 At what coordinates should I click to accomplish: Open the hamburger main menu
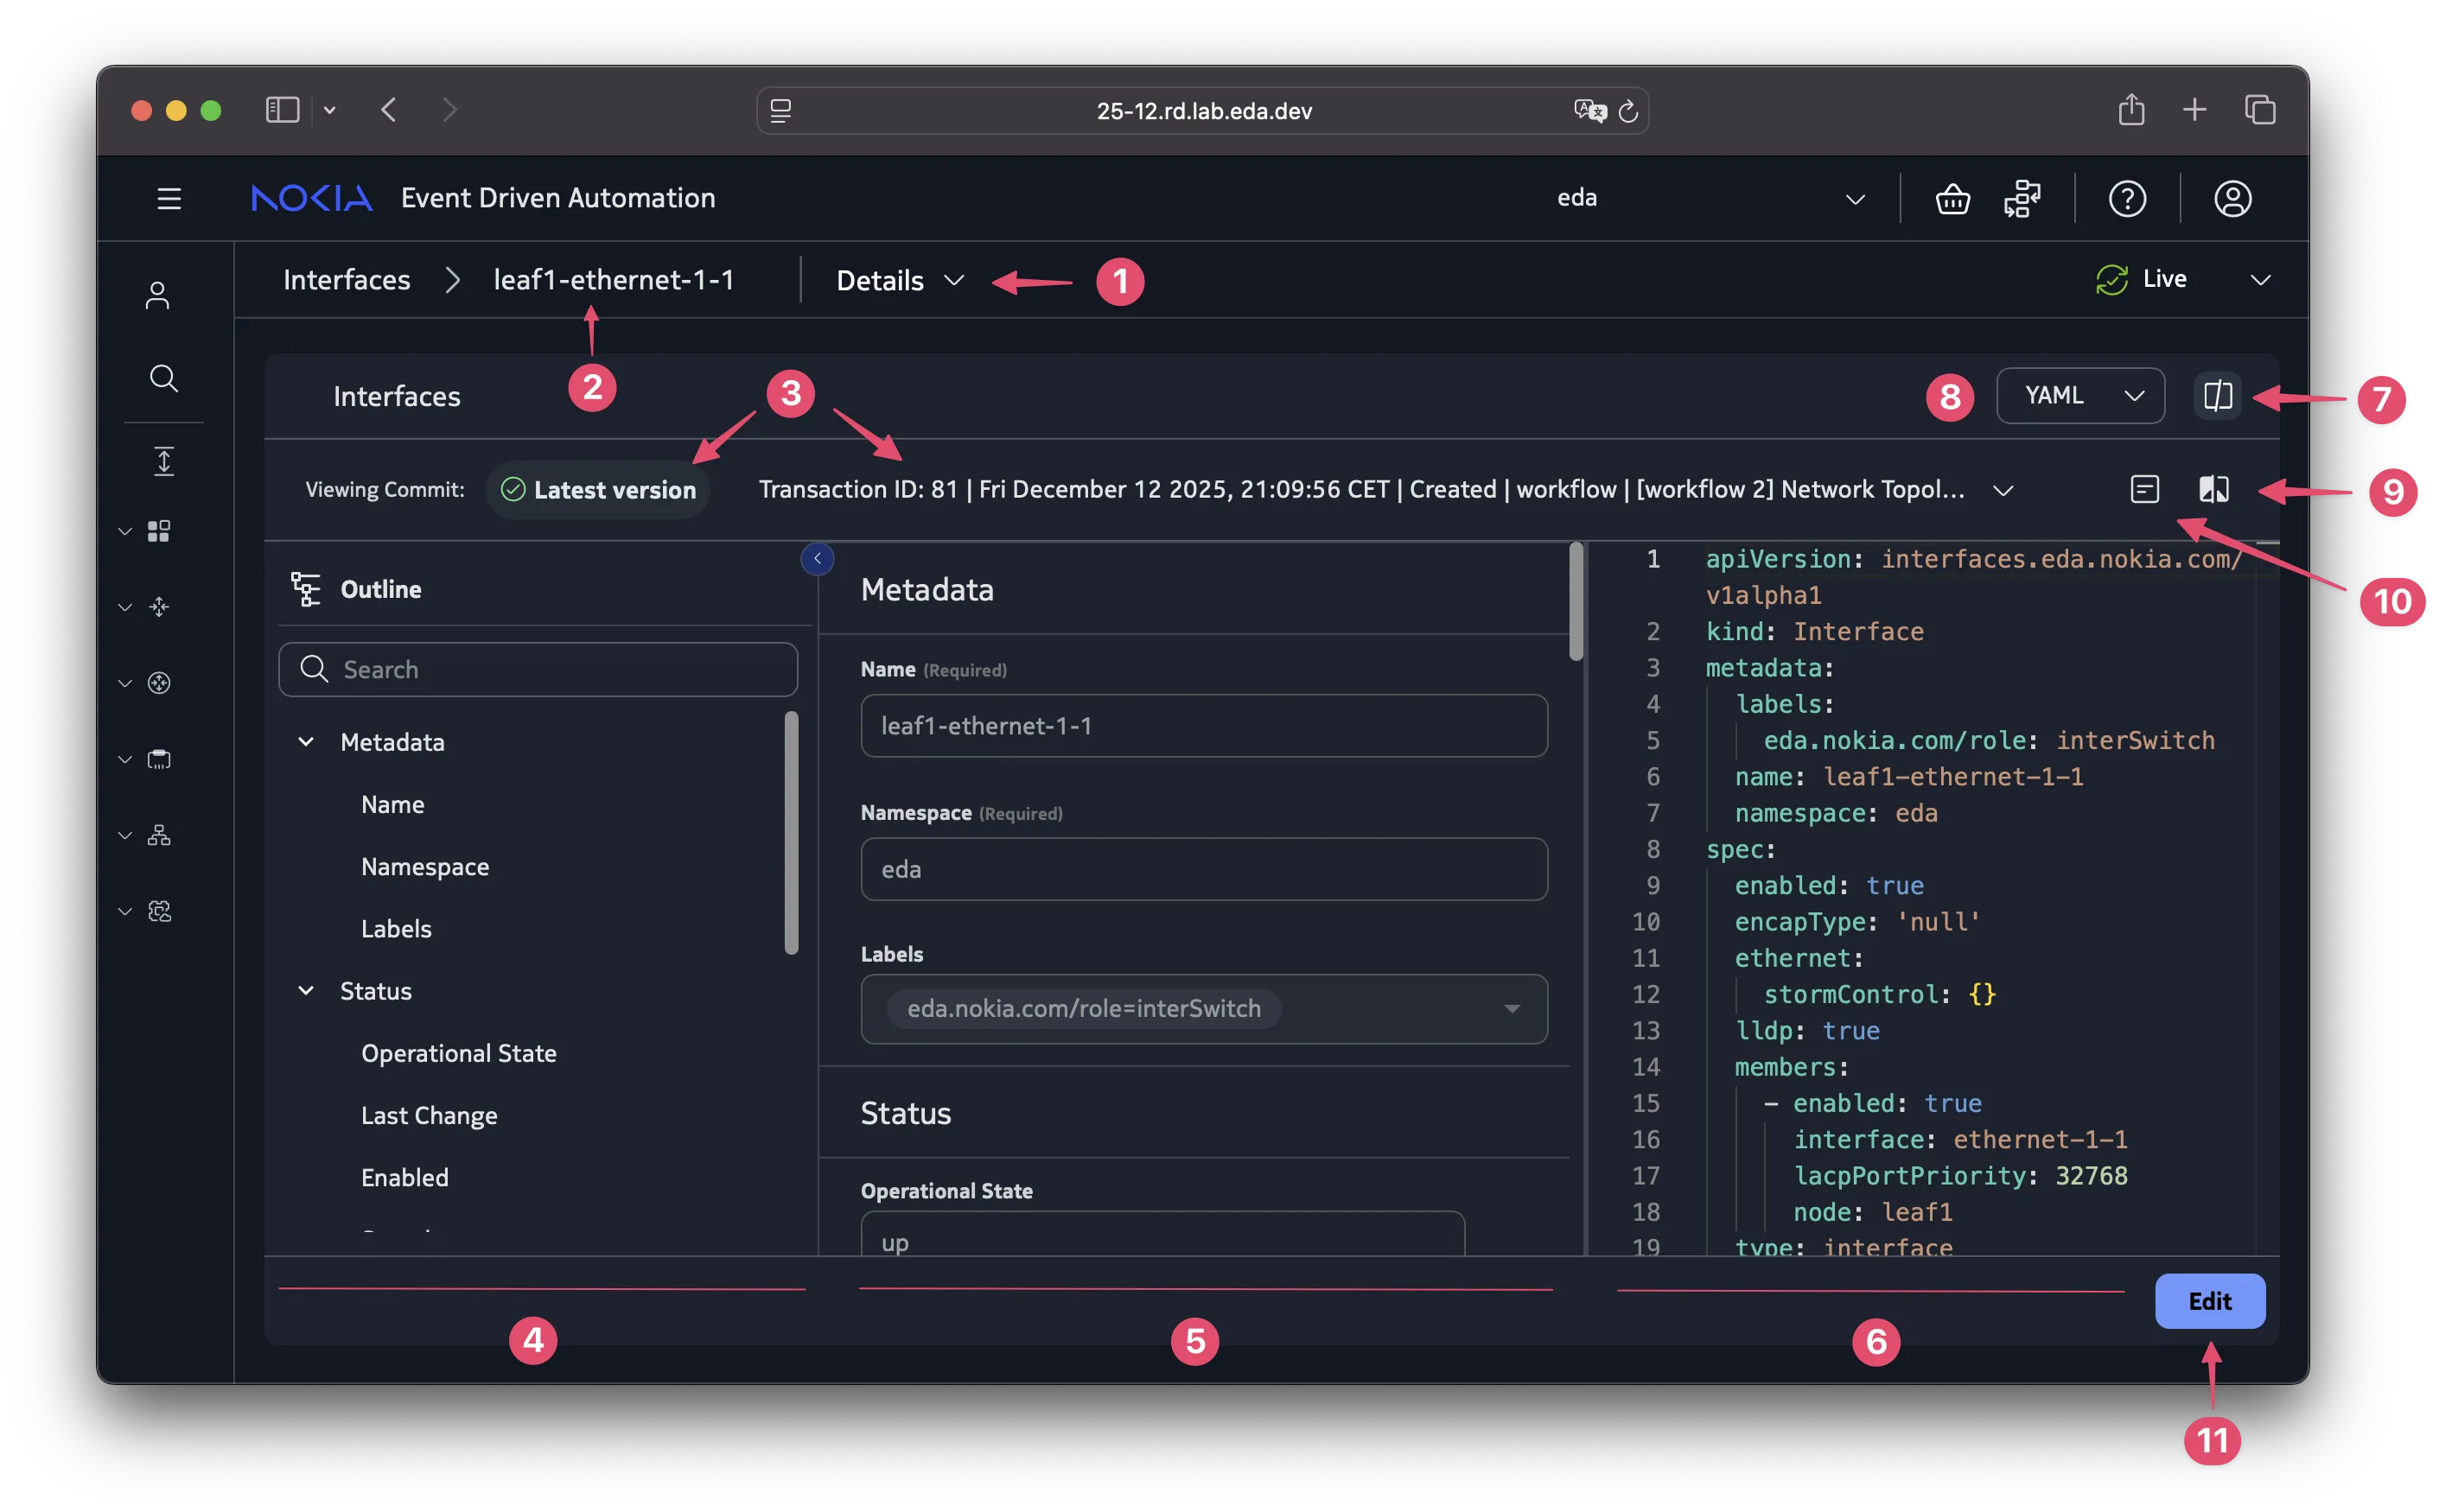pyautogui.click(x=169, y=198)
